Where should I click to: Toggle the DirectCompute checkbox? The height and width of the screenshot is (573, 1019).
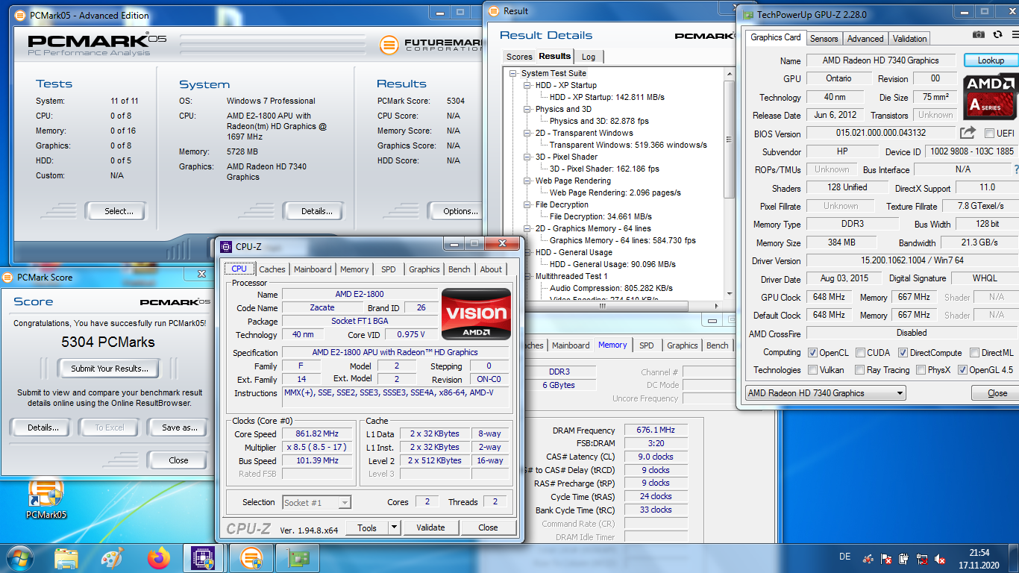tap(903, 352)
